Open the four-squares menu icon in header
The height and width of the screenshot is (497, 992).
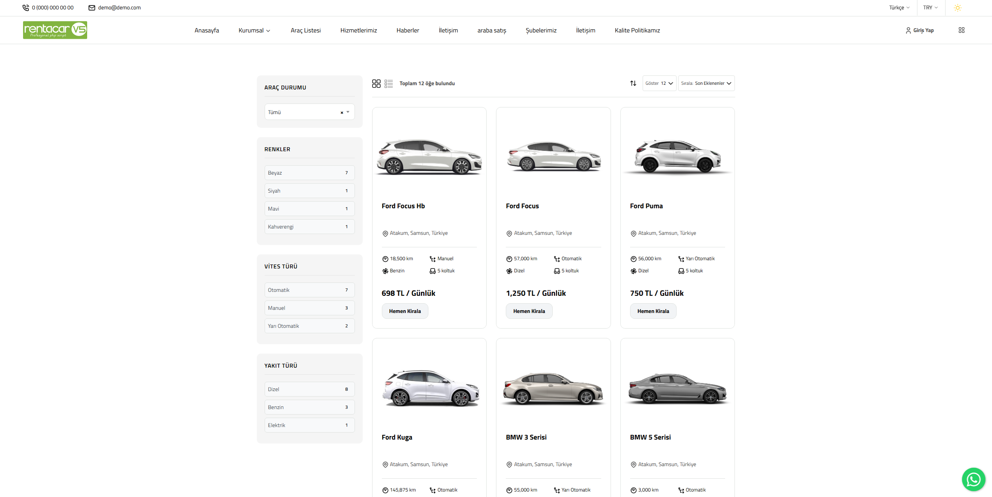[961, 30]
